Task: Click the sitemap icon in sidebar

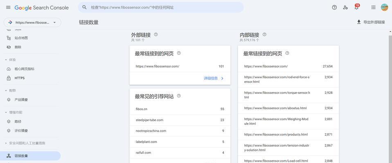Action: tap(9, 38)
